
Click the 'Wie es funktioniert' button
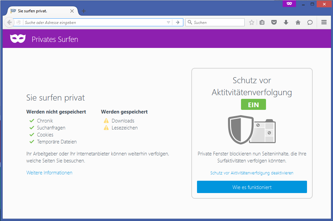point(252,187)
